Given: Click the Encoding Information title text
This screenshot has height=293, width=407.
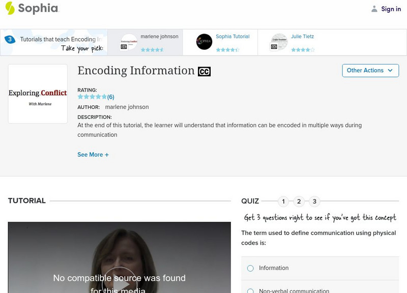Looking at the screenshot, I should point(136,71).
